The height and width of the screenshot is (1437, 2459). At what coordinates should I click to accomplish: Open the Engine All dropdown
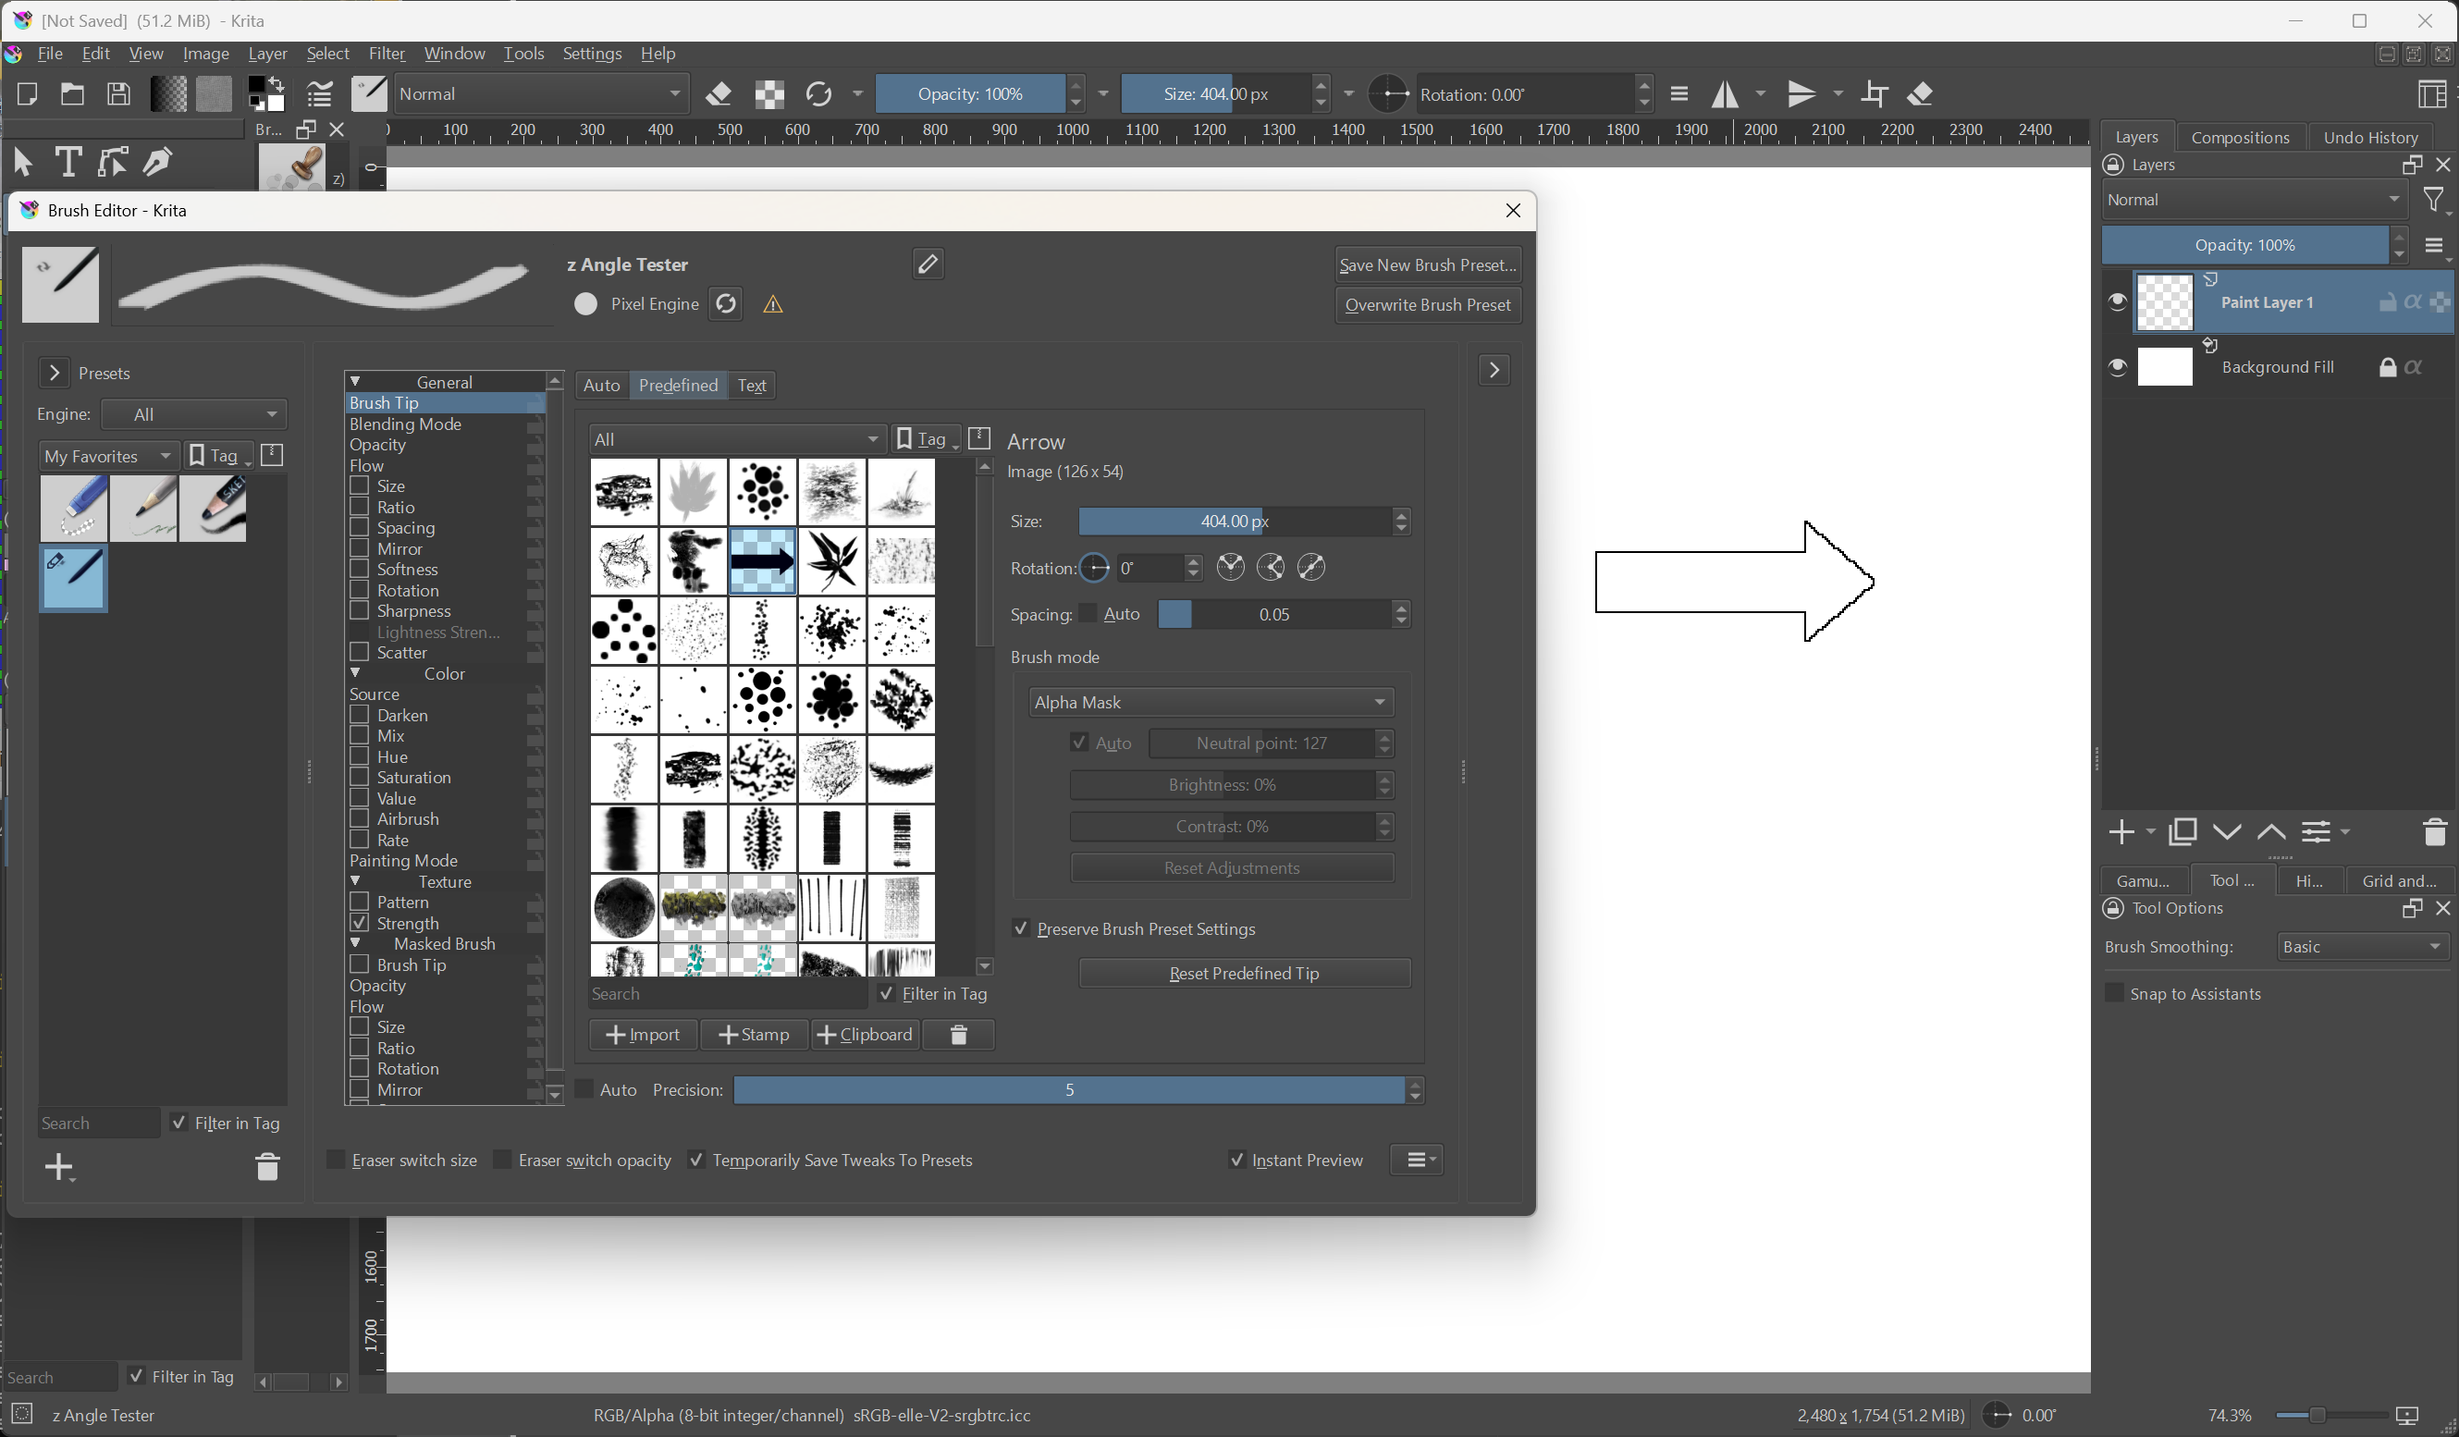pos(193,414)
